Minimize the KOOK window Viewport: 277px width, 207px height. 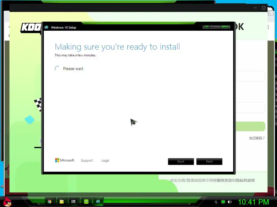[x=255, y=8]
